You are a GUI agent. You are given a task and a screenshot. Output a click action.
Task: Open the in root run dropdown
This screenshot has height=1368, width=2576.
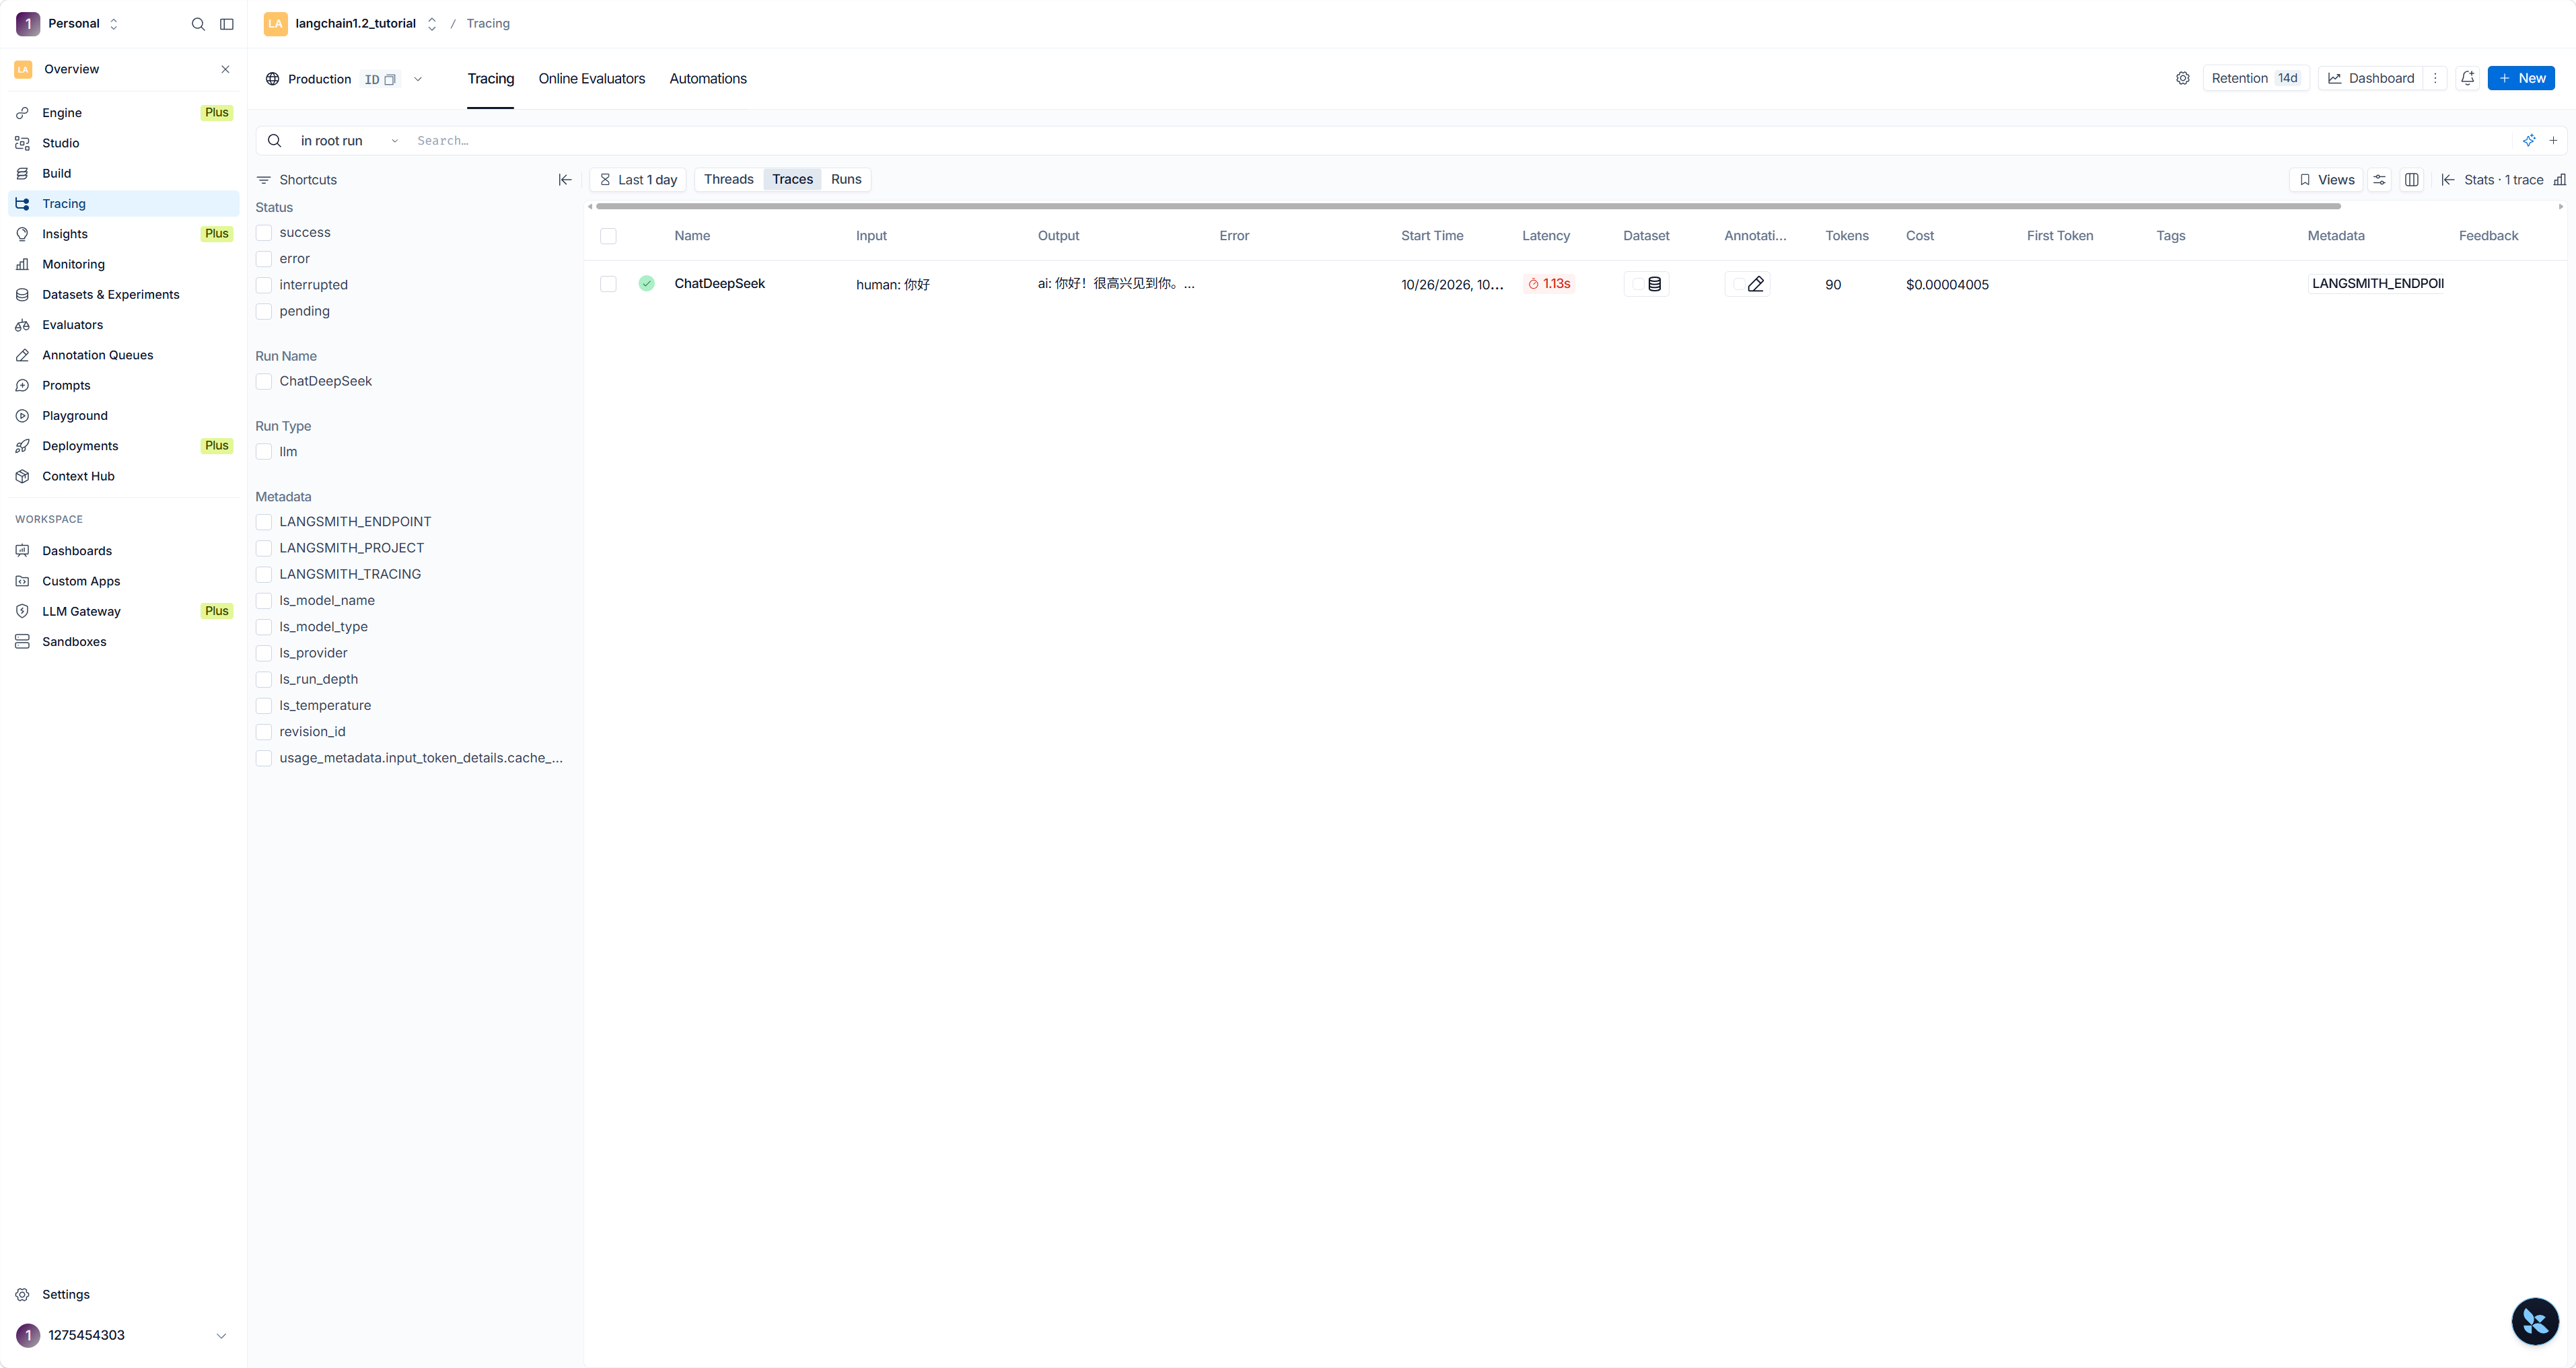click(349, 141)
